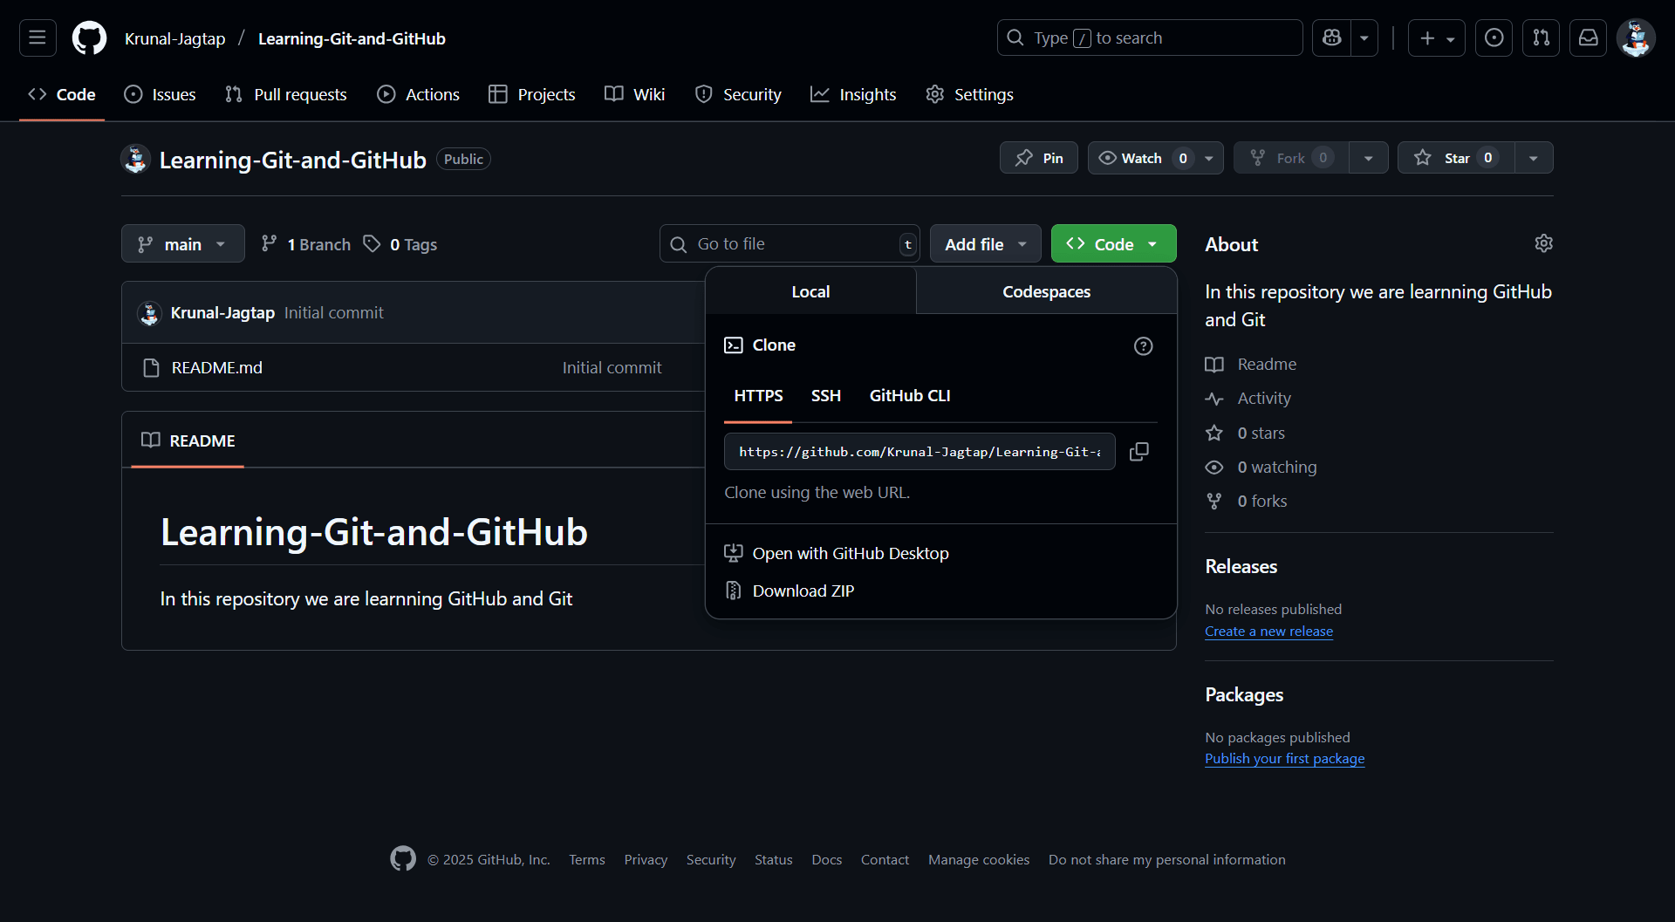Image resolution: width=1675 pixels, height=922 pixels.
Task: Click Publish your first package link
Action: (x=1284, y=758)
